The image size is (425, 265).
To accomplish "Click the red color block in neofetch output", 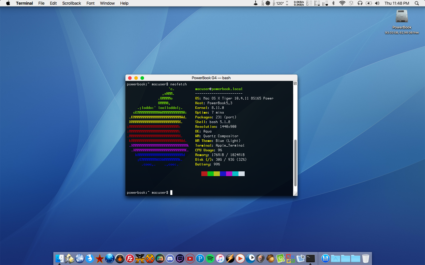I will click(204, 174).
